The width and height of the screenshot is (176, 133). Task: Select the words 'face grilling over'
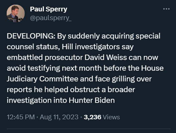click(x=123, y=79)
